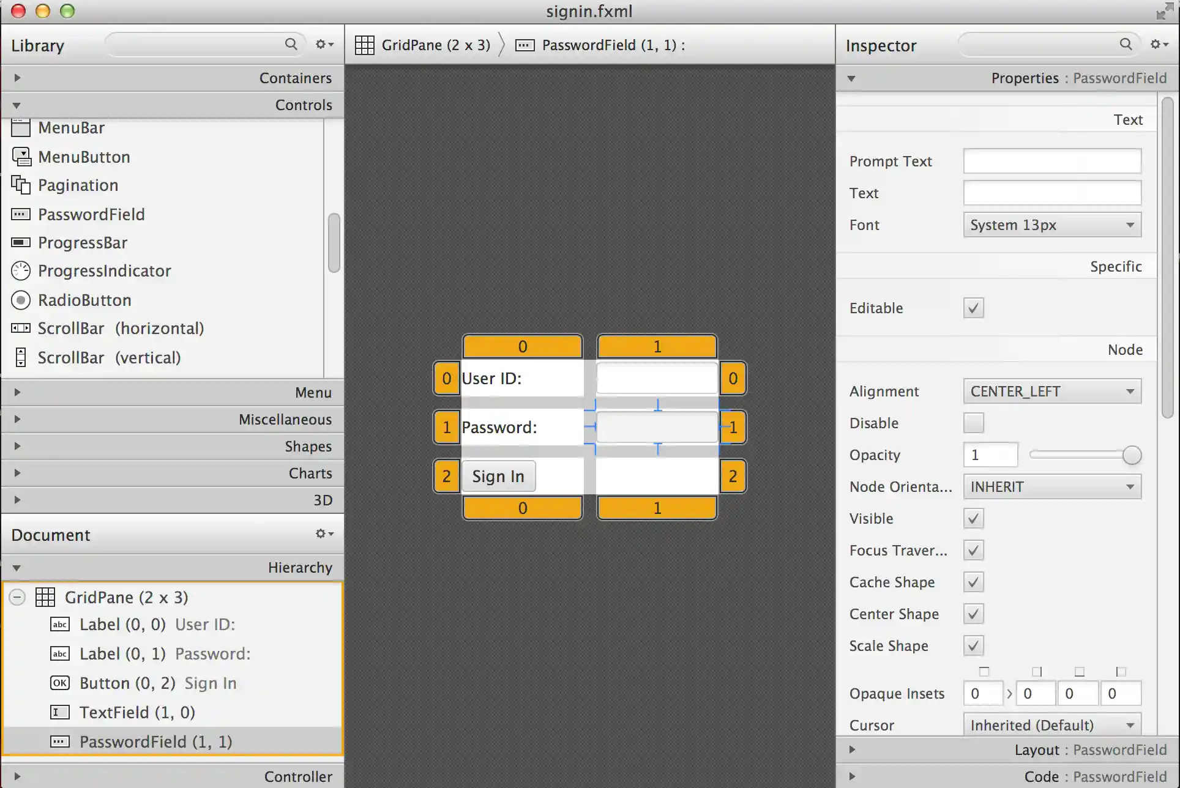The width and height of the screenshot is (1180, 788).
Task: Uncheck the Cache Shape checkbox
Action: (x=973, y=582)
